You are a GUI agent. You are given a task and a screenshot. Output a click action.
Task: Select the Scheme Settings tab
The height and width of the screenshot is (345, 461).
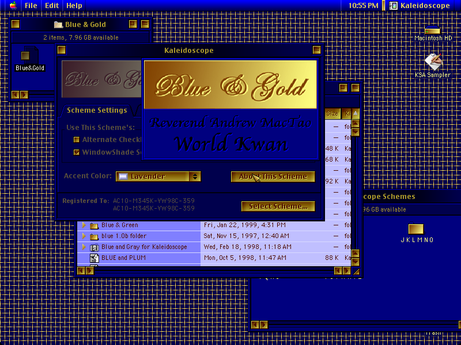pyautogui.click(x=97, y=110)
